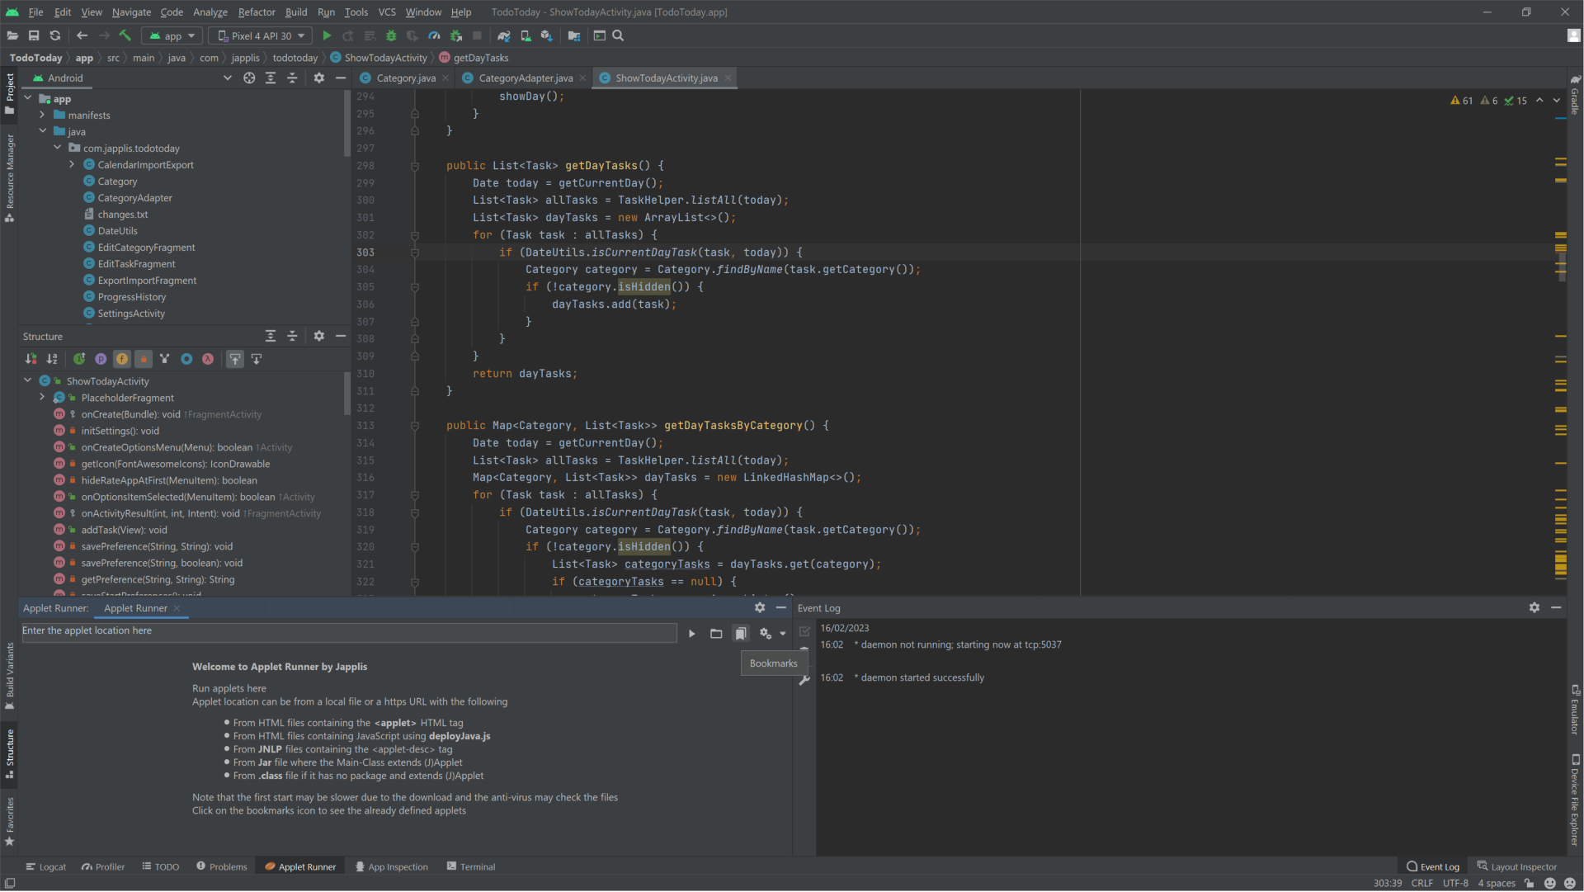This screenshot has height=892, width=1584.
Task: Toggle Sort Alphabetically in Structure panel
Action: pos(52,359)
